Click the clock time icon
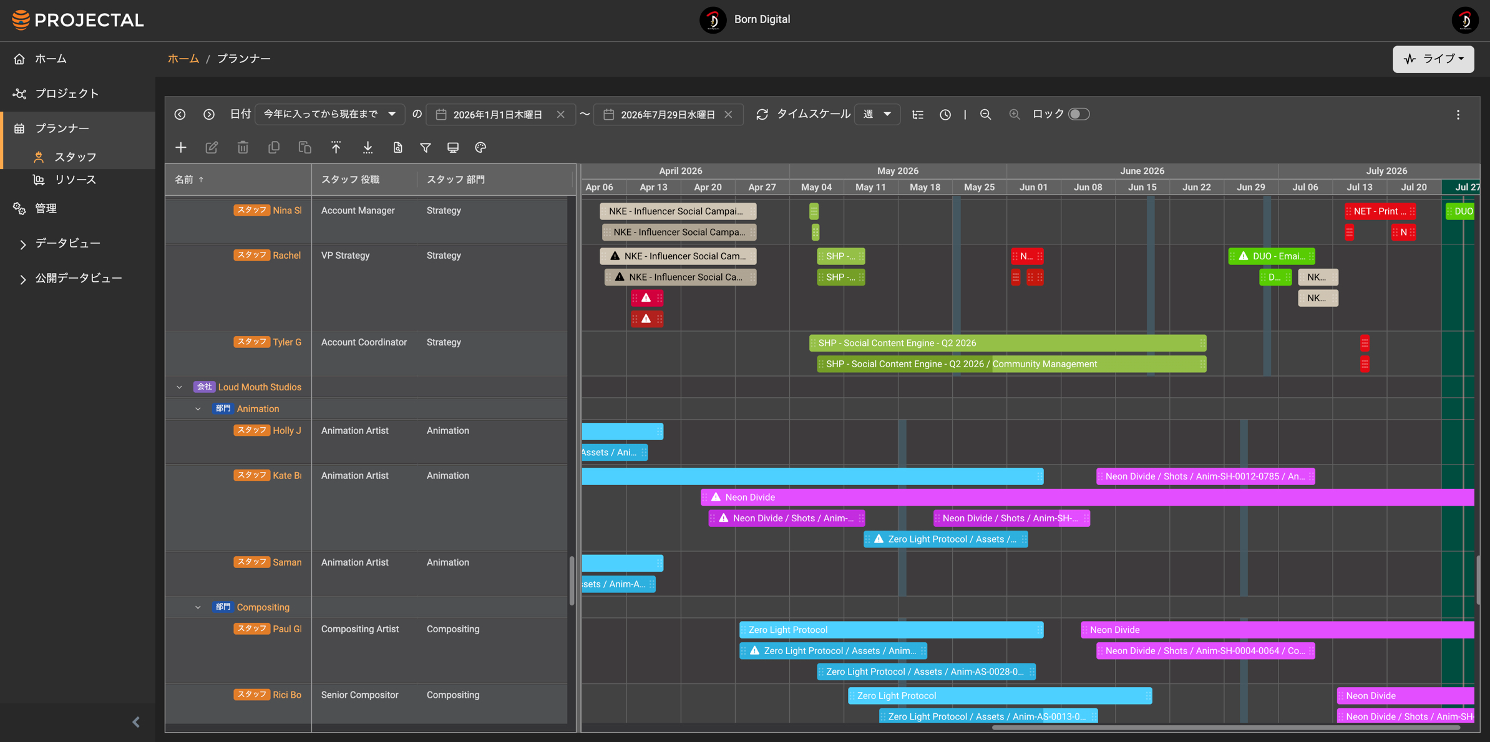This screenshot has width=1490, height=742. click(x=945, y=114)
